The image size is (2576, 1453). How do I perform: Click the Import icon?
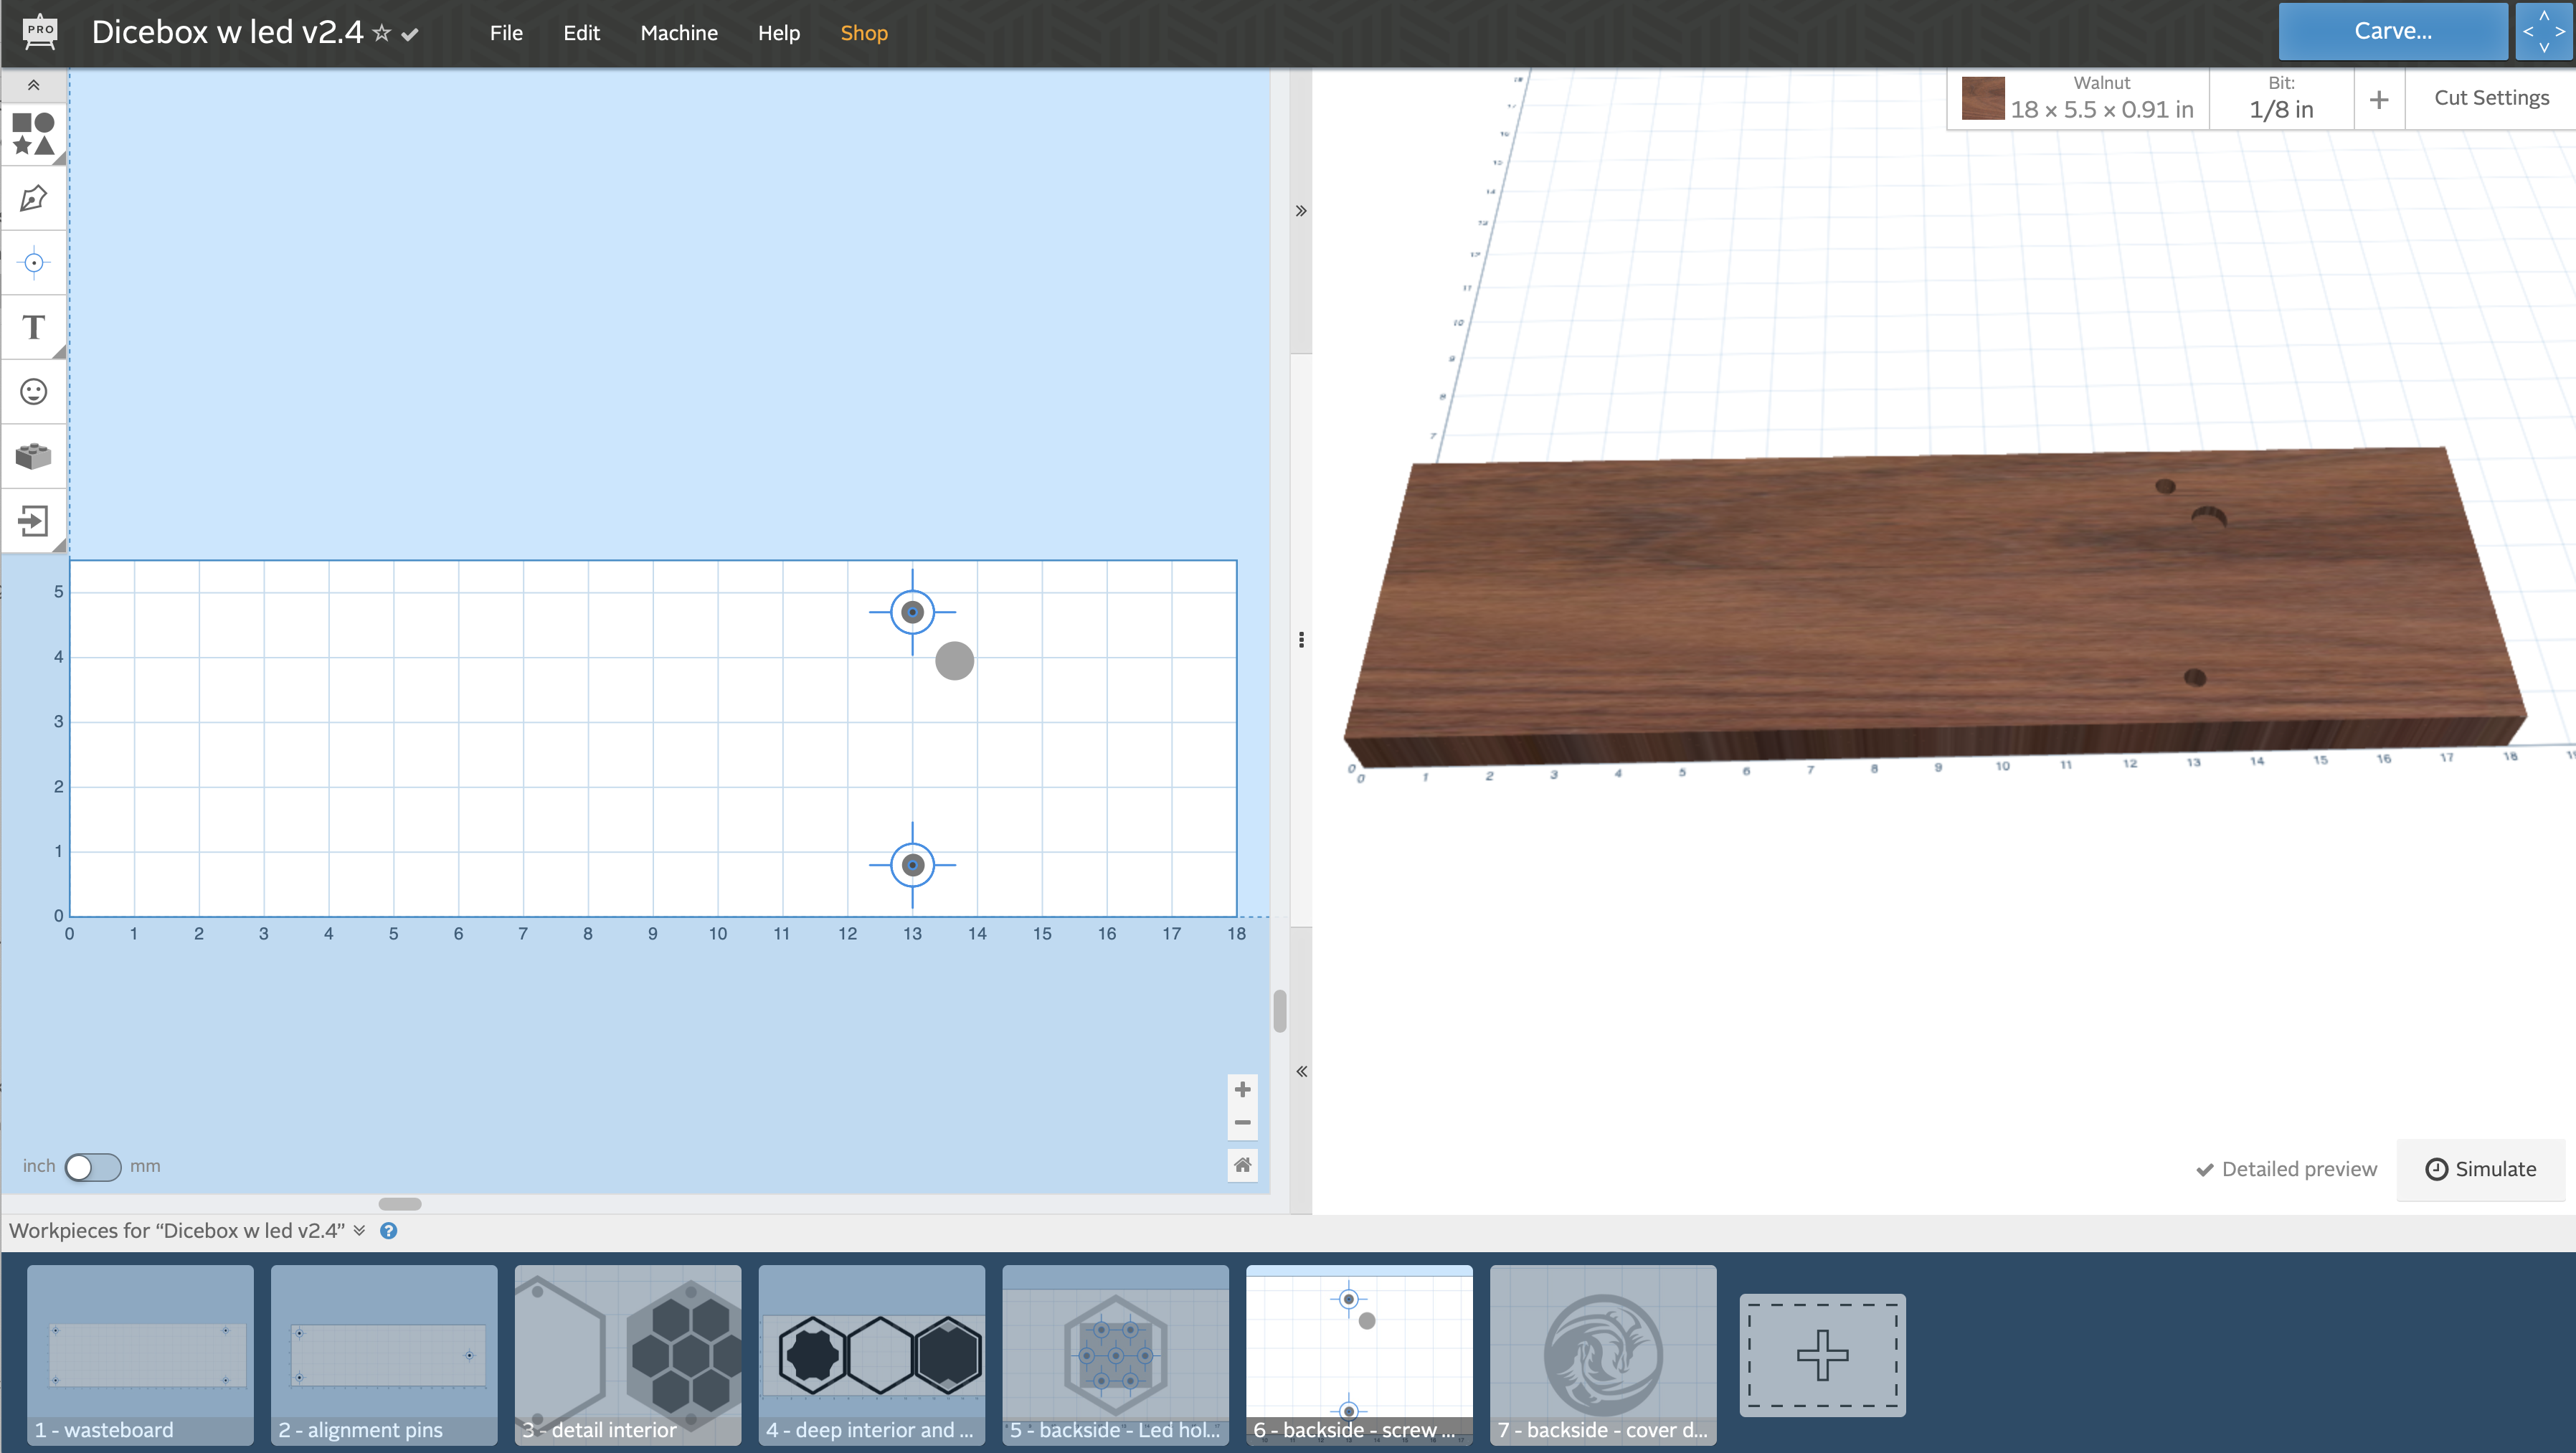[33, 520]
